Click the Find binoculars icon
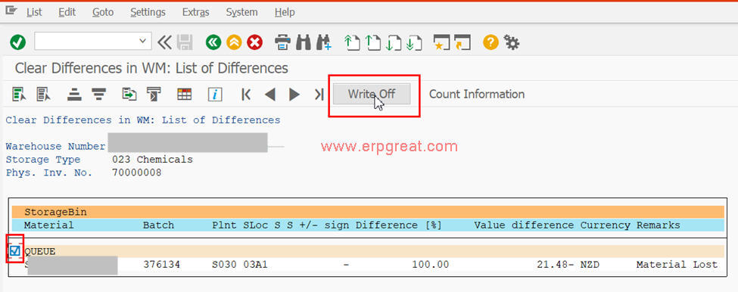The width and height of the screenshot is (738, 292). (304, 43)
